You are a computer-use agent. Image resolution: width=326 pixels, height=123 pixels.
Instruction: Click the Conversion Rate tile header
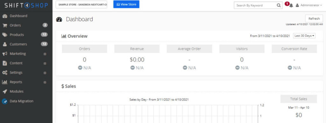294,49
